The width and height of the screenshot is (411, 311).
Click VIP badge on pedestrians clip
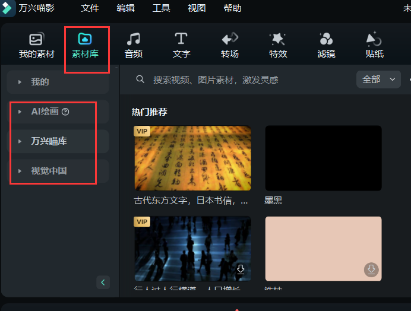pyautogui.click(x=142, y=221)
